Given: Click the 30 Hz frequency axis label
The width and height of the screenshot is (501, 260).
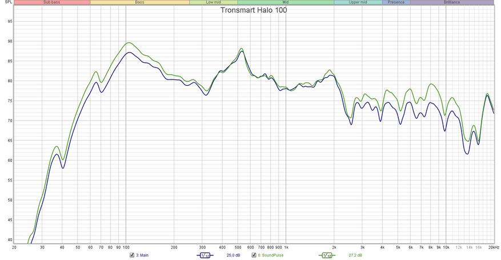Looking at the screenshot, I should point(42,247).
